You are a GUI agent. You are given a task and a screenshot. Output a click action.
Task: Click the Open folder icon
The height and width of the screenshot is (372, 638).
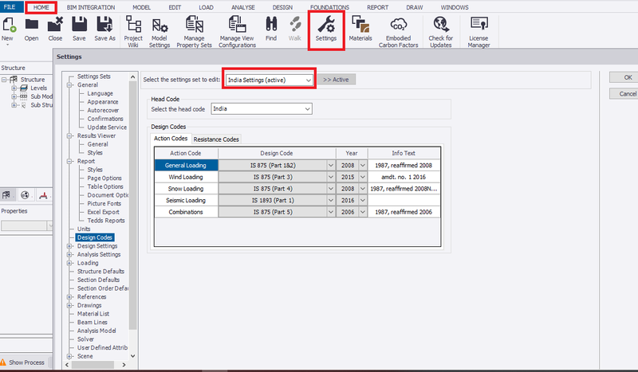(x=31, y=25)
